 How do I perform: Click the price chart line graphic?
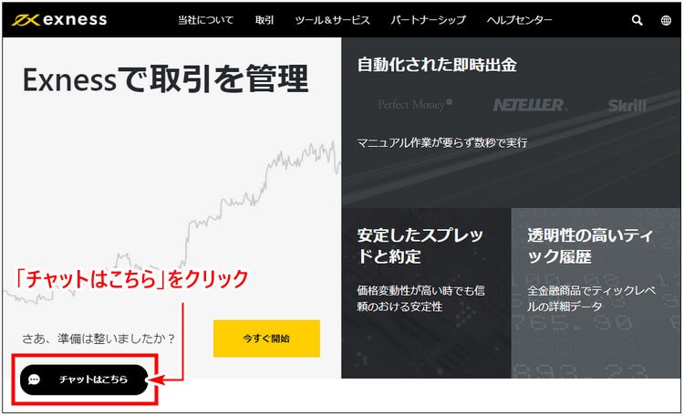click(x=171, y=223)
